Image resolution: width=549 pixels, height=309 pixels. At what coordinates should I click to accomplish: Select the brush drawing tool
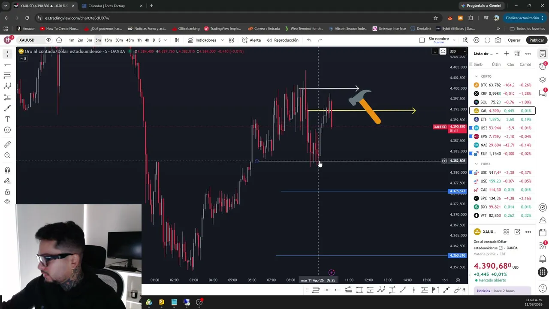point(7,108)
